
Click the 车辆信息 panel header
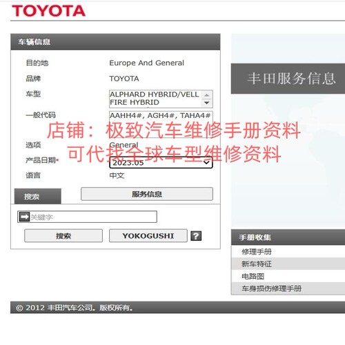(x=115, y=42)
